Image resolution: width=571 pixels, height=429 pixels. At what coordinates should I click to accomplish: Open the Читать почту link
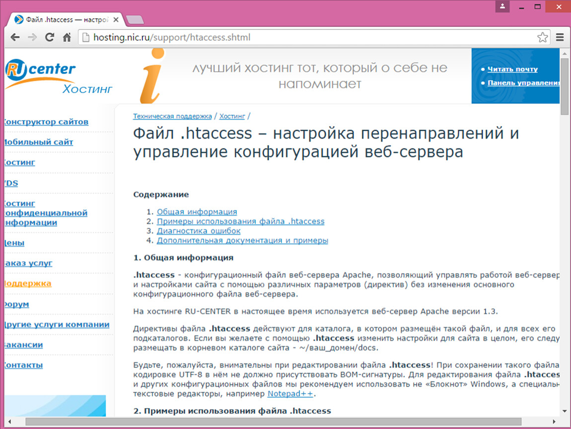click(x=512, y=69)
